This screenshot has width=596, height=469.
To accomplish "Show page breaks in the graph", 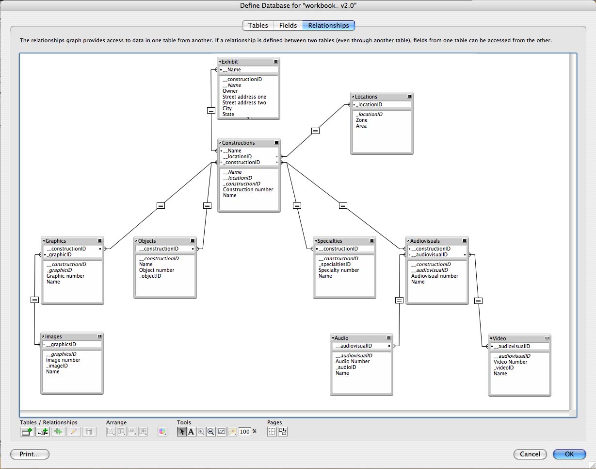I will (x=272, y=432).
